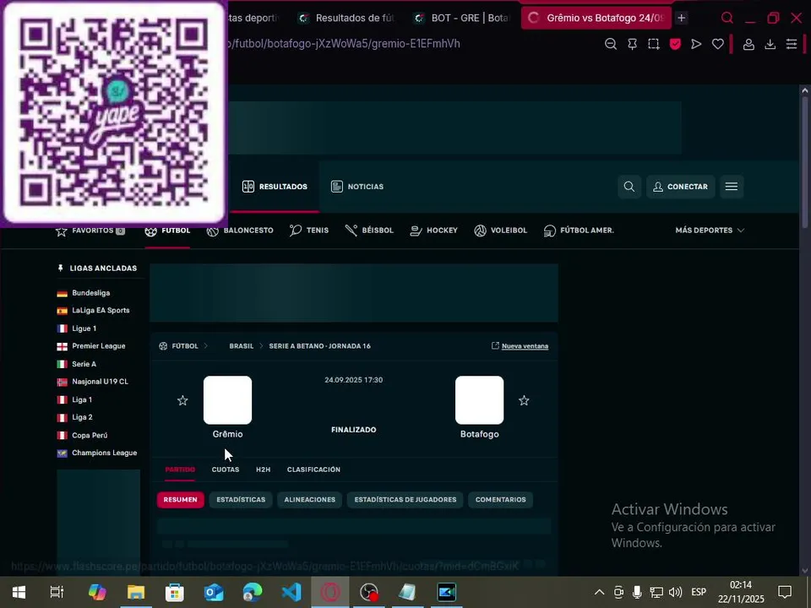Toggle favorite star for Botafogo
Screen dimensions: 811x608
[524, 400]
